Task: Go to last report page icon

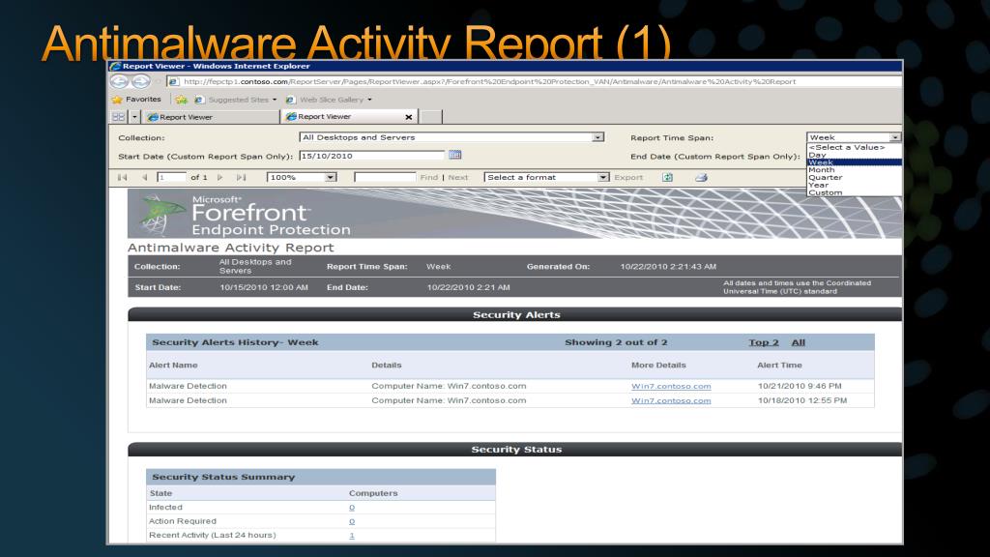Action: [241, 178]
